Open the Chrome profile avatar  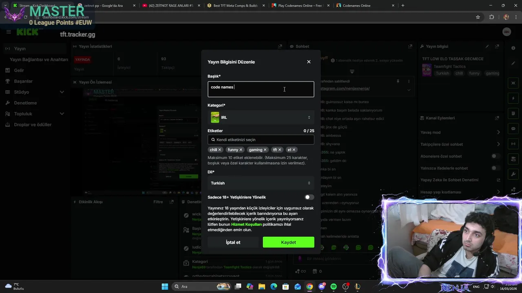506,17
